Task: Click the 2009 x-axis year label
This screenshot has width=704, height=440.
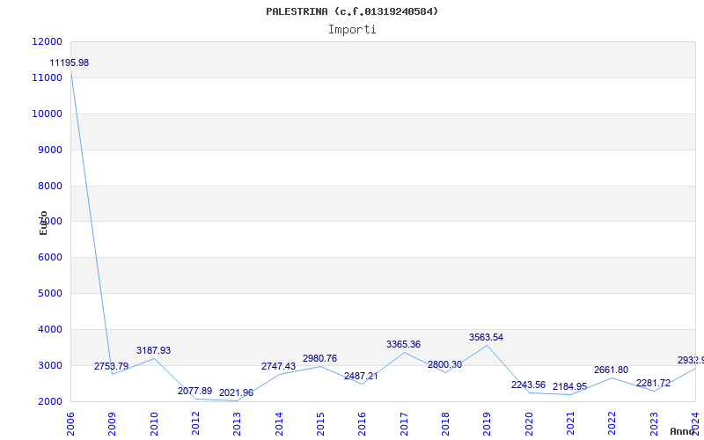Action: coord(112,424)
